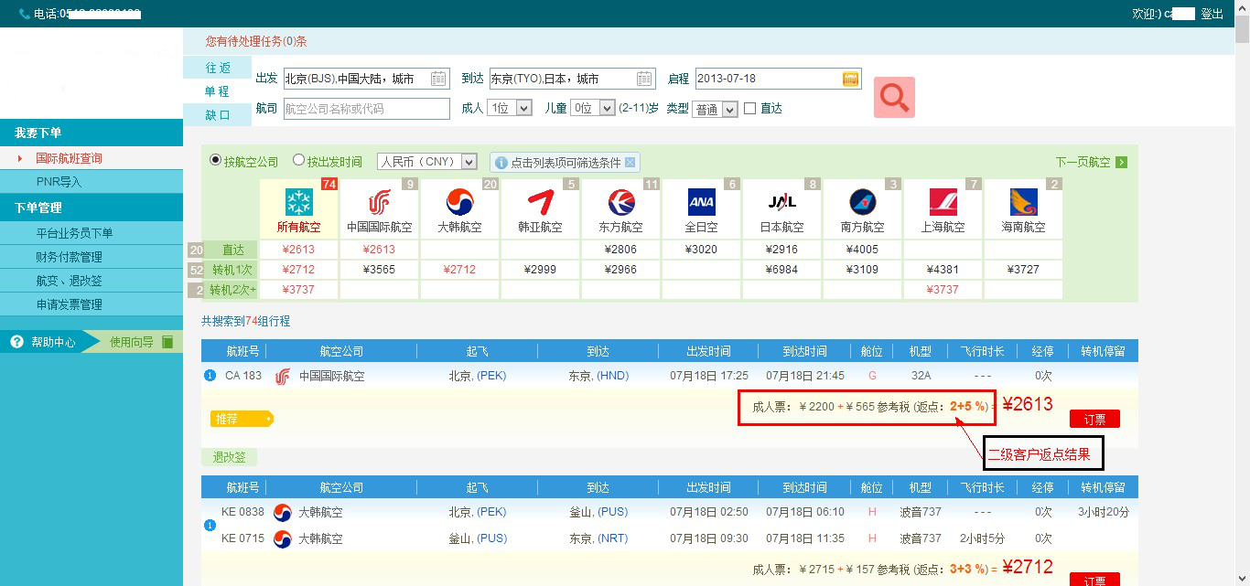Screen dimensions: 1250x586
Task: Click the 退改签 button under CA 183
Action: tap(230, 457)
